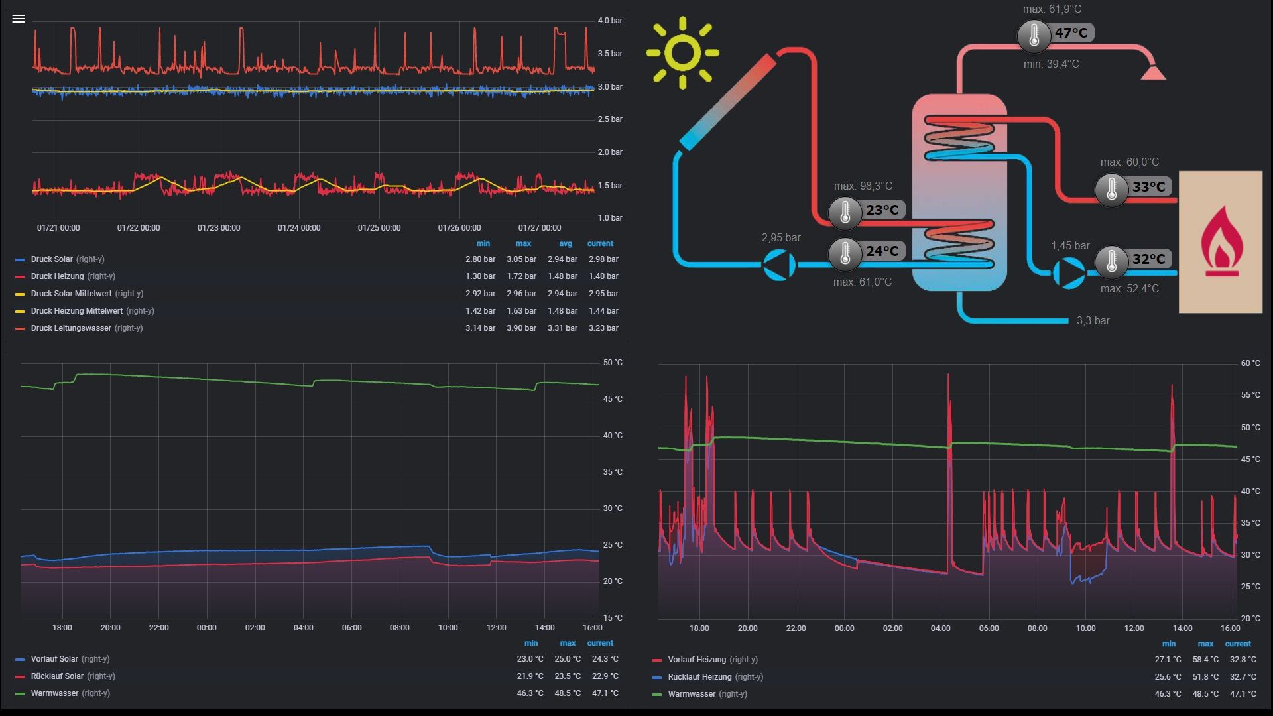Click the shower head outlet icon

[1154, 72]
